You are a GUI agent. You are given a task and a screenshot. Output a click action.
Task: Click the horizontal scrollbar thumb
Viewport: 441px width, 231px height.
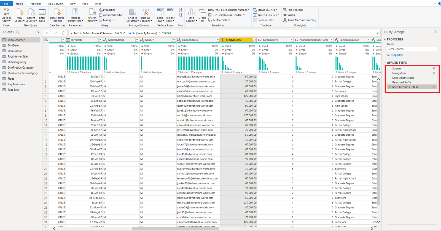pos(176,229)
